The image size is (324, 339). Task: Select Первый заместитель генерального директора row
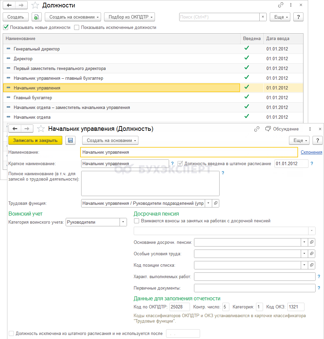pos(153,68)
